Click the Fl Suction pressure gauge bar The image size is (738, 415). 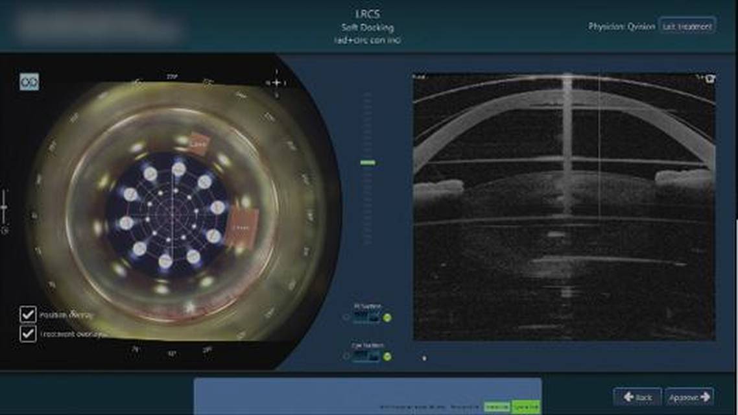click(366, 318)
